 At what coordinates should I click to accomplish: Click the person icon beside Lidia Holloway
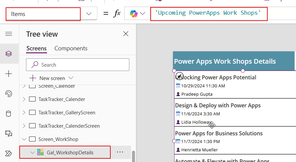[x=178, y=122]
